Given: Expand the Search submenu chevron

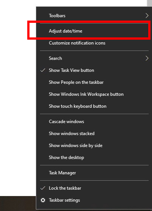Looking at the screenshot, I should (x=147, y=58).
